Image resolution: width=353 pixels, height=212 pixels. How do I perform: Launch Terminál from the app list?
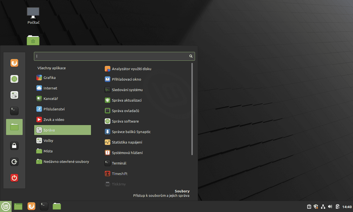(119, 163)
